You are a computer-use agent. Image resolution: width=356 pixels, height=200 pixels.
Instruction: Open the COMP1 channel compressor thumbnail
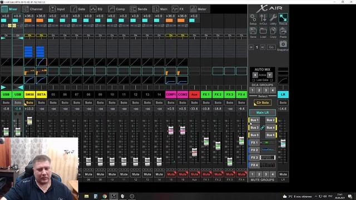171,80
